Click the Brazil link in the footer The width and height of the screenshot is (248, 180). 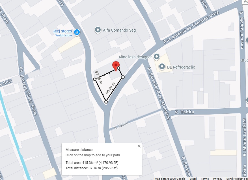193,179
